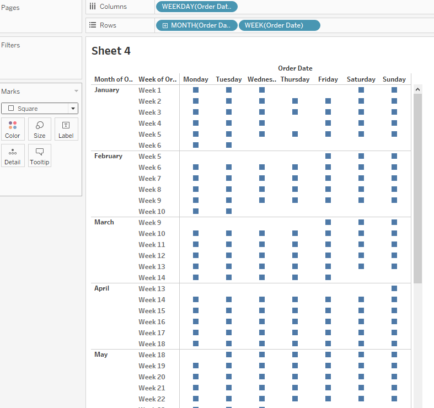Click the Sheet 4 title
434x408 pixels.
point(111,51)
